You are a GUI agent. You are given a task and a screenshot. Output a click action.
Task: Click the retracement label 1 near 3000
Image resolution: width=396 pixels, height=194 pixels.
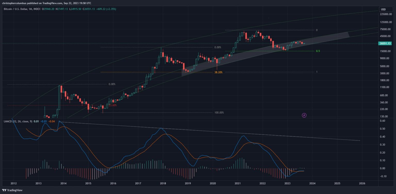(x=317, y=72)
